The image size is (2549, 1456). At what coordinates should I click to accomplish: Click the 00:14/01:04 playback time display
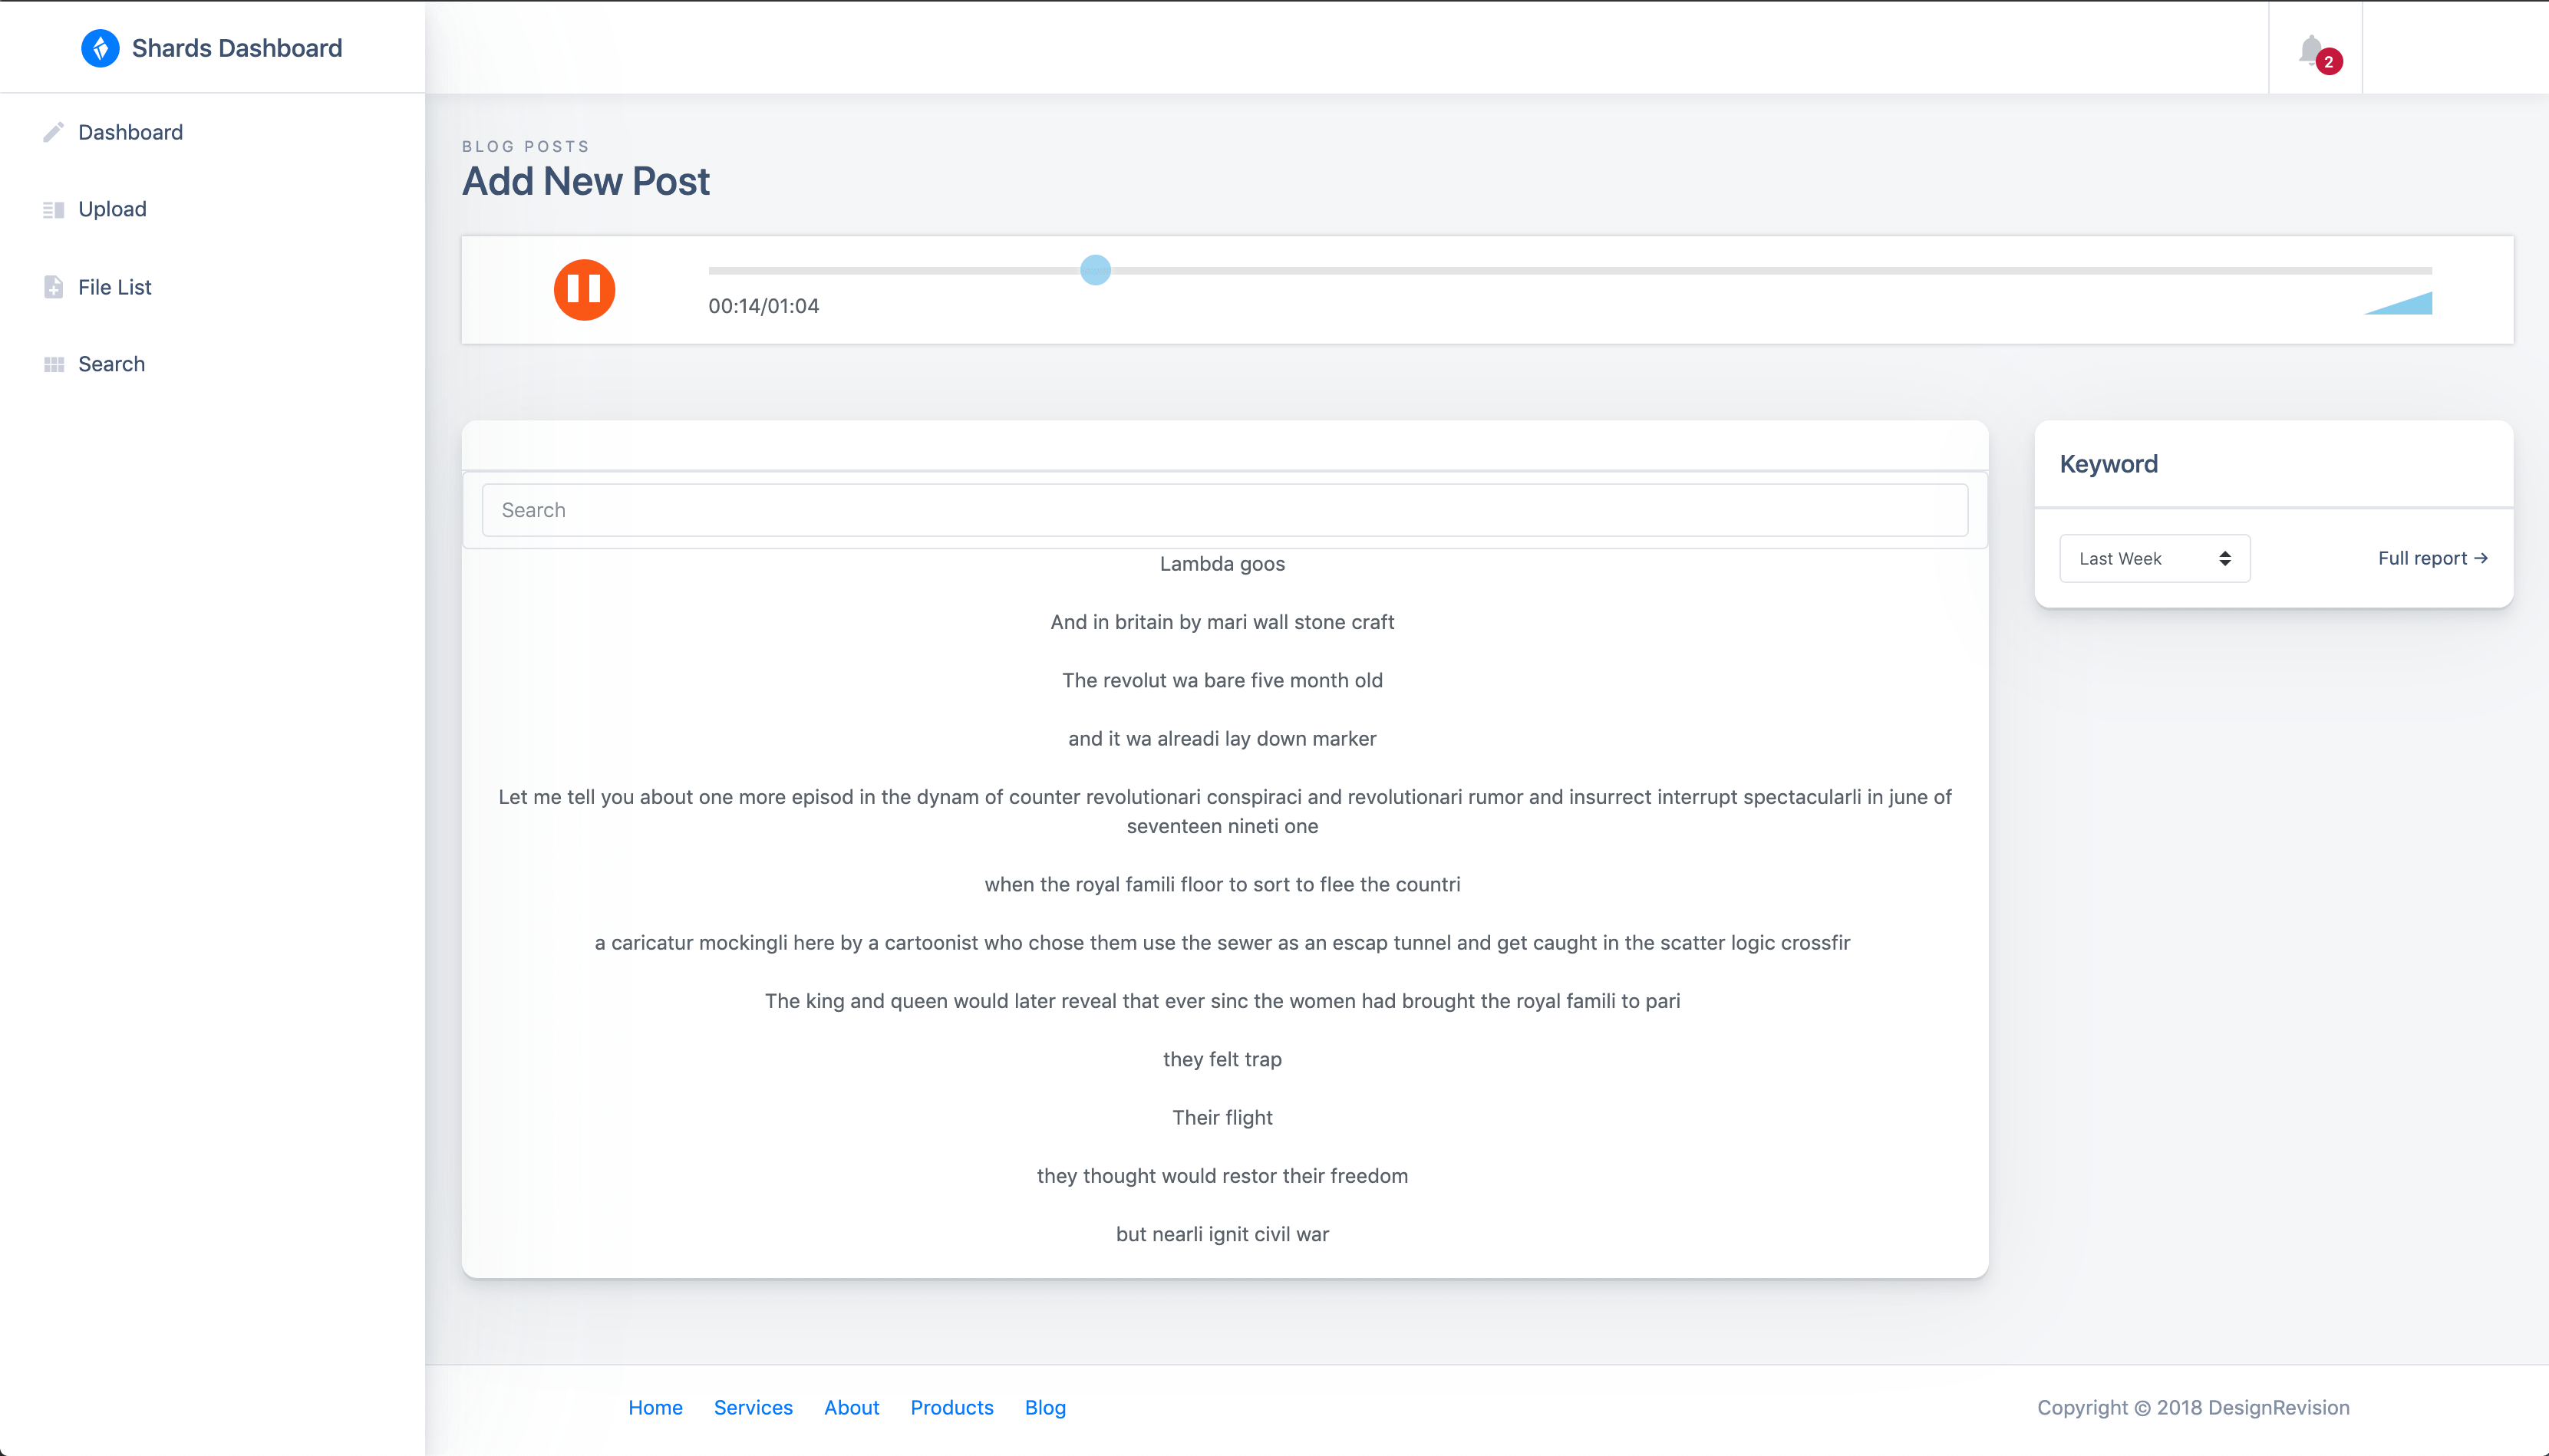[x=765, y=306]
